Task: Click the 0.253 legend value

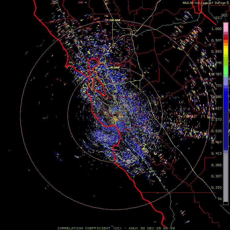Action: click(x=216, y=188)
